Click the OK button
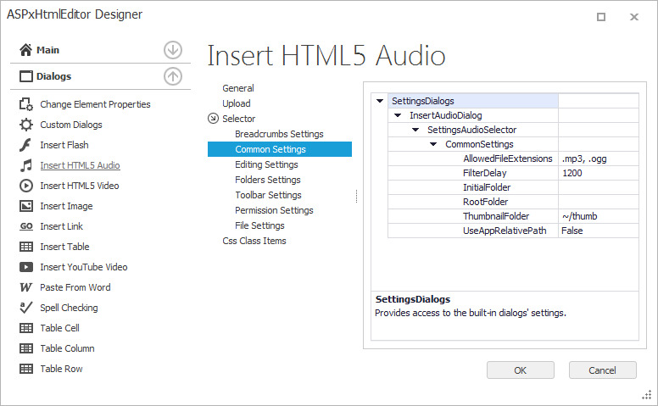The image size is (658, 406). (521, 370)
